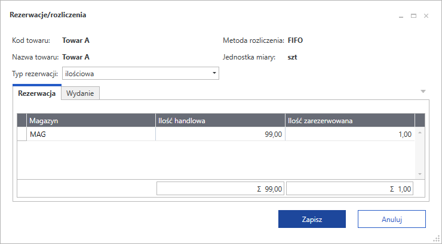
Task: Switch to the Wydanie tab
Action: (81, 93)
